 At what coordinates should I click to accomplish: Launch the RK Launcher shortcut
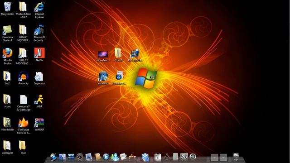point(135,55)
